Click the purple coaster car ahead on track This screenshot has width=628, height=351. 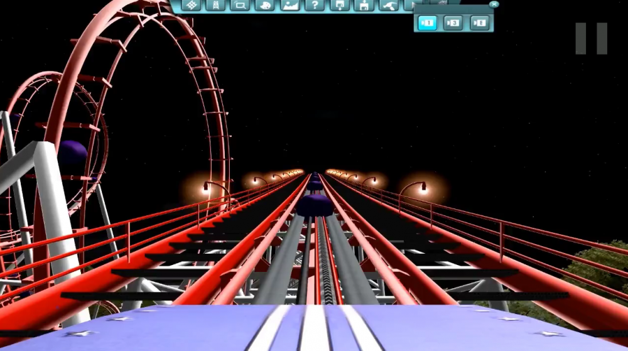point(315,205)
